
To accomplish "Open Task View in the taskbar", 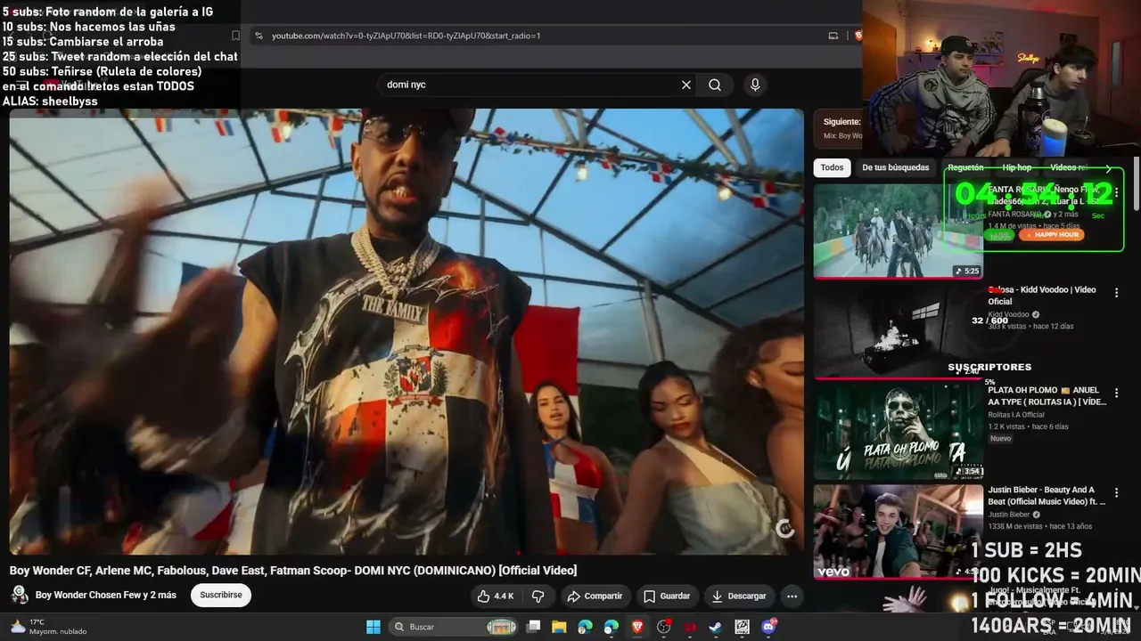I will click(x=533, y=627).
